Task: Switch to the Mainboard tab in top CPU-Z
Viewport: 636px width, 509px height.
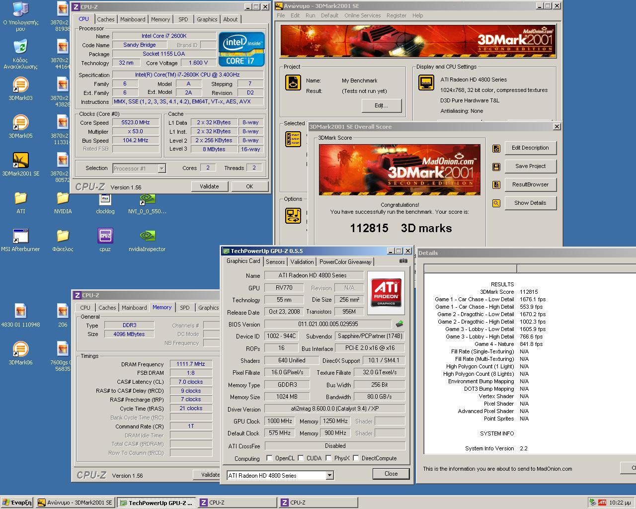Action: [x=133, y=19]
